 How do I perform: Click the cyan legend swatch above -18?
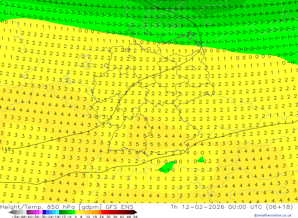click(58, 212)
